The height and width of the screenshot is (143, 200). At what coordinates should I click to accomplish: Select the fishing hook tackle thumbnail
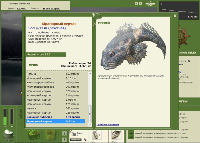[96, 135]
